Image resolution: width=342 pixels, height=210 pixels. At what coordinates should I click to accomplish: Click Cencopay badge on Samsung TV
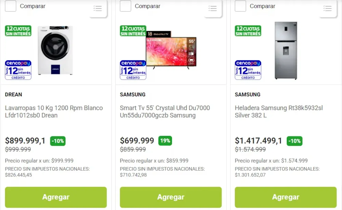coord(133,70)
